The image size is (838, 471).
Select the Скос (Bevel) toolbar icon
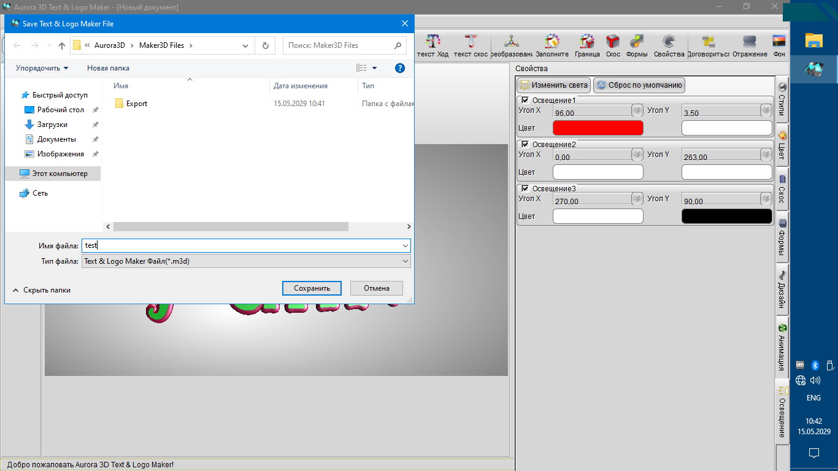(x=612, y=45)
